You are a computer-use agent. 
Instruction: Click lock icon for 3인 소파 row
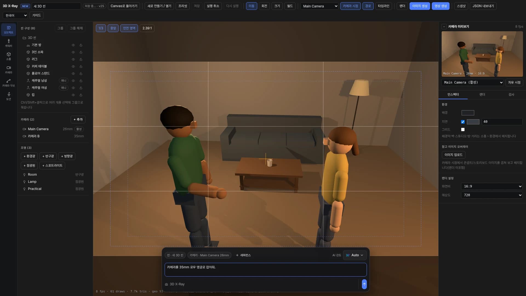click(81, 52)
